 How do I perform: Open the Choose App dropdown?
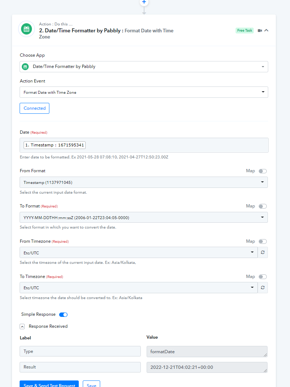[x=144, y=66]
